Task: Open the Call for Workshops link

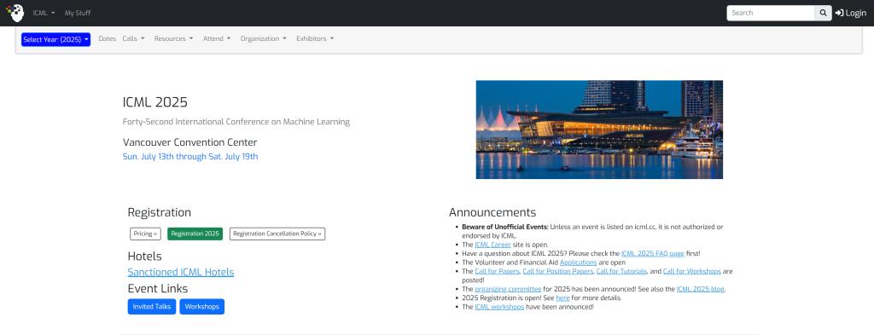Action: pyautogui.click(x=691, y=271)
